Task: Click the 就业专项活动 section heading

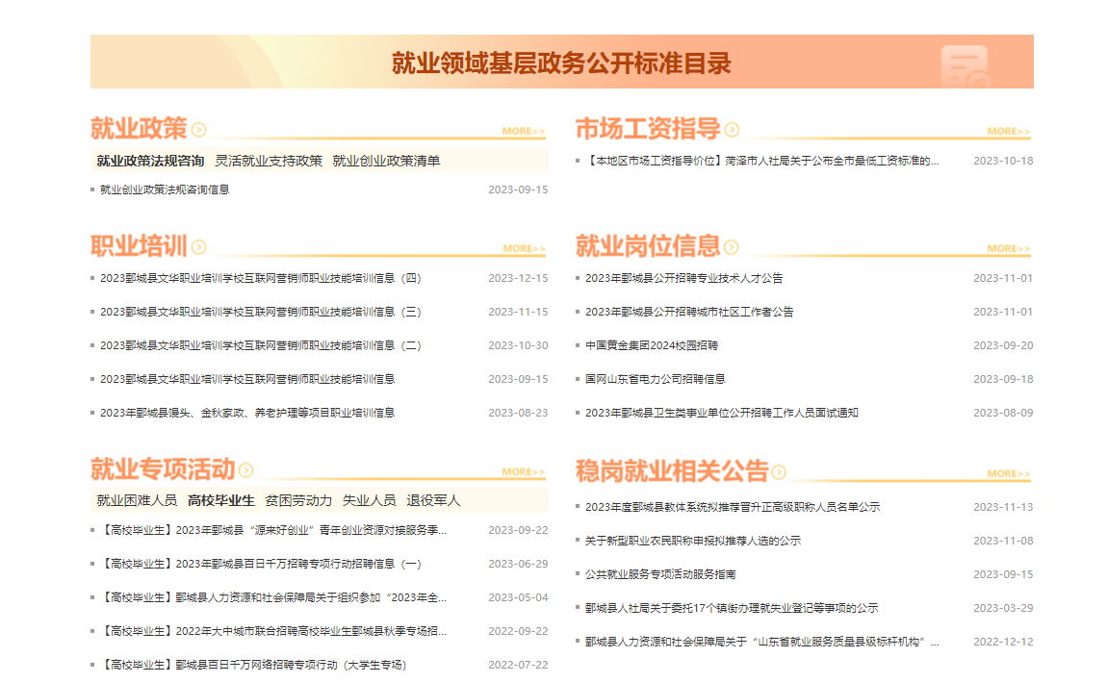Action: [163, 469]
